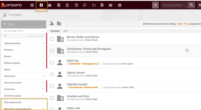201x110 pixels.
Task: Open the bank/trust accounts icon in top bar
Action: [x=67, y=5]
